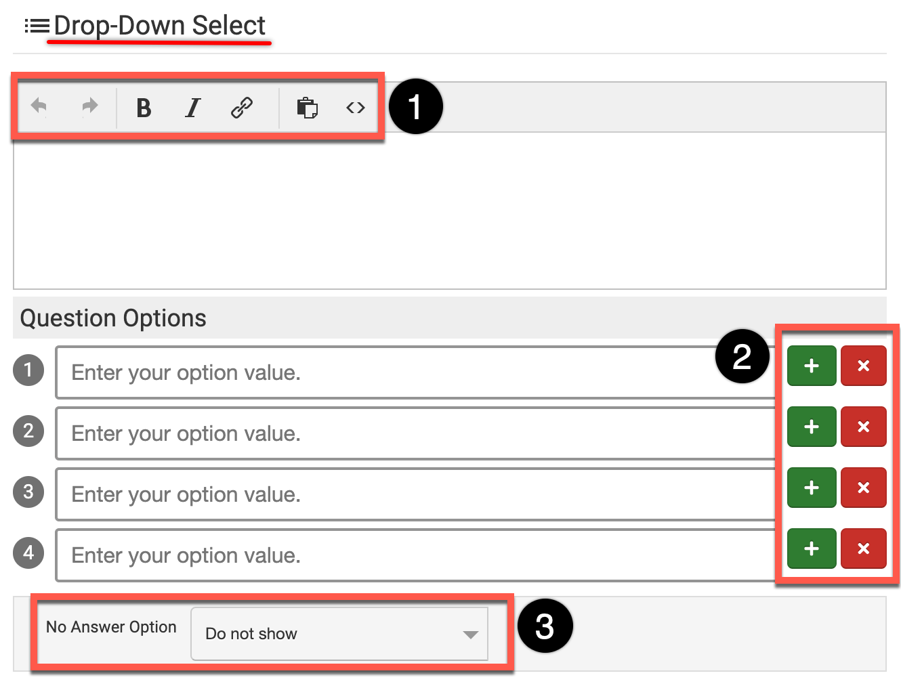The width and height of the screenshot is (901, 688).
Task: Delete option 1 using red X button
Action: click(863, 366)
